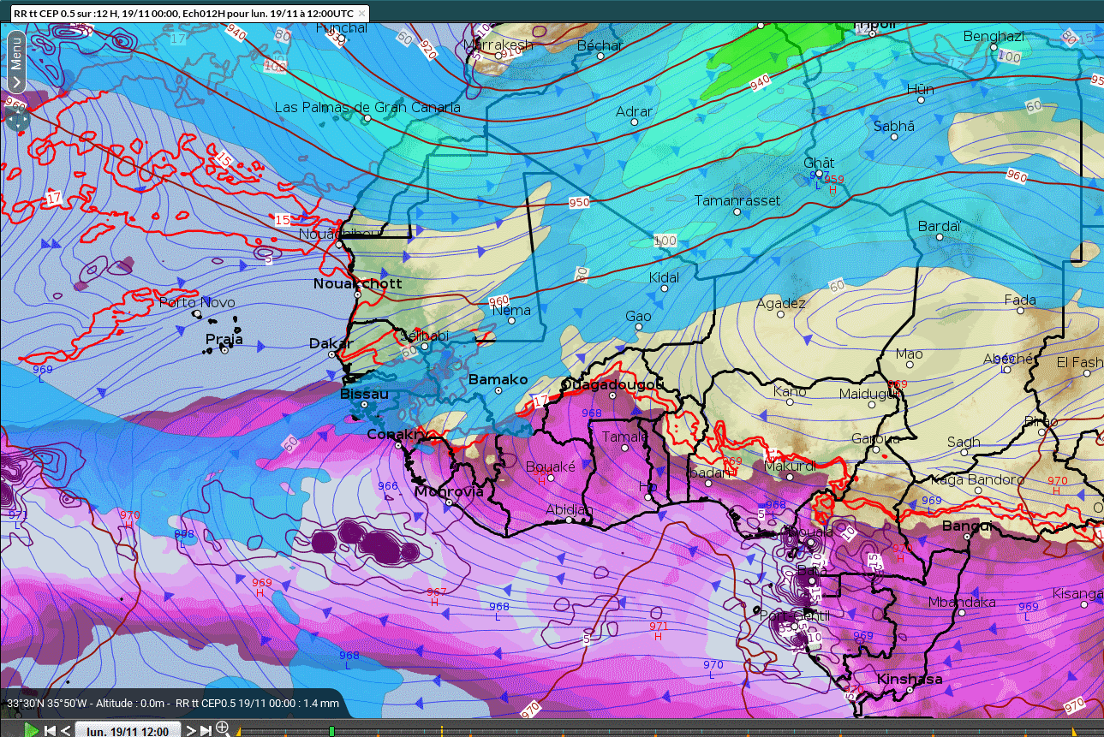Click the Bardaï city label
1104x737 pixels.
click(939, 226)
